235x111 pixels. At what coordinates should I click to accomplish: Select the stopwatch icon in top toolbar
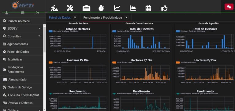click(x=101, y=8)
